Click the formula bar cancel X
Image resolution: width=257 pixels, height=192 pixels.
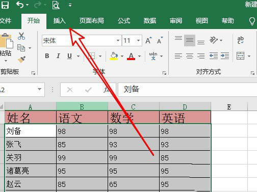(x=70, y=90)
